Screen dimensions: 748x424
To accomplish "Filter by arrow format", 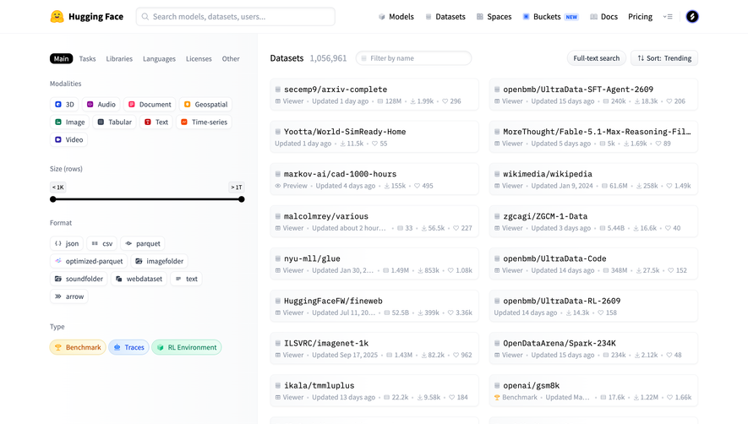I will (x=69, y=296).
